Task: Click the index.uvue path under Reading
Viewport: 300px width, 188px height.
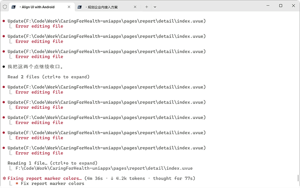Action: click(104, 168)
